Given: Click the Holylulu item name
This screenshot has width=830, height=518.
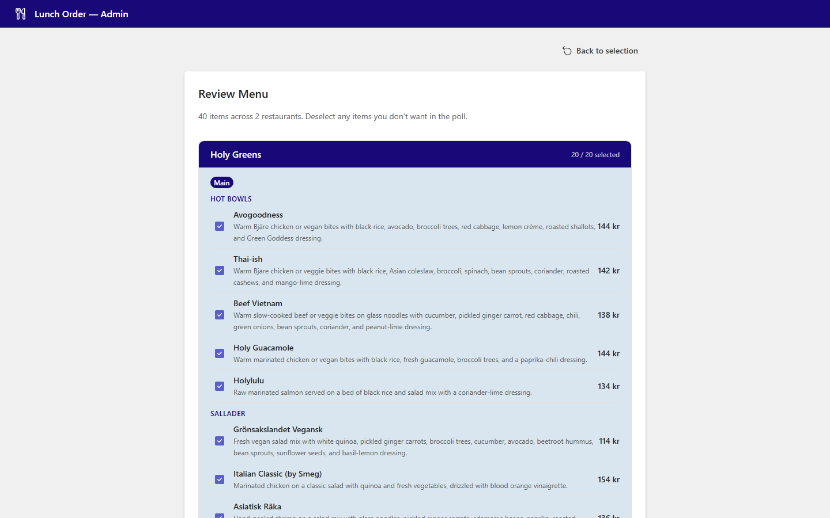Looking at the screenshot, I should [248, 380].
